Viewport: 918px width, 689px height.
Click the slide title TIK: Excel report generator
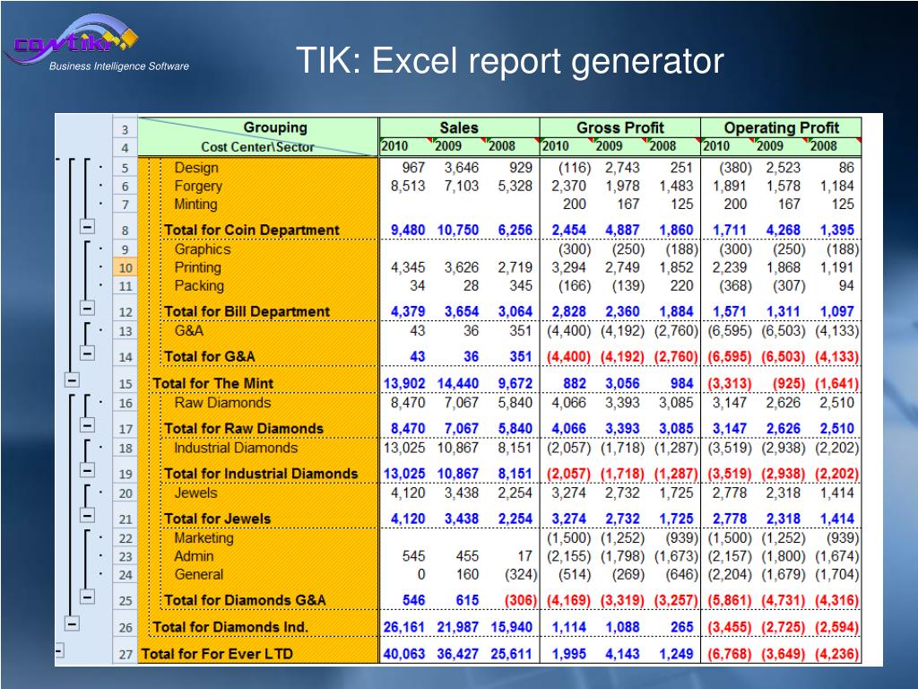coord(510,60)
